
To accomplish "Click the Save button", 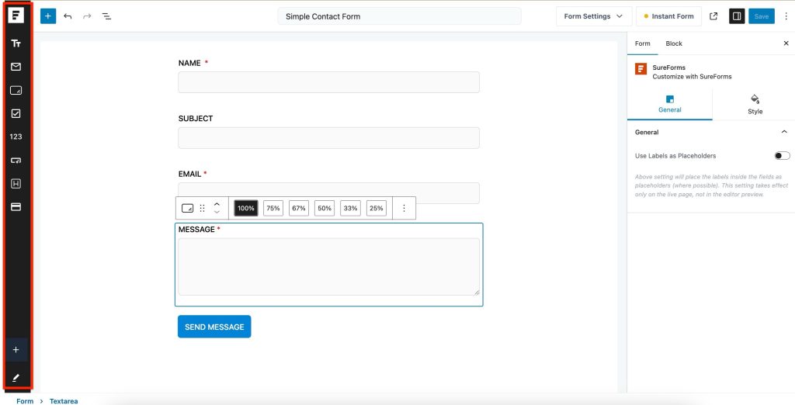I will point(762,16).
